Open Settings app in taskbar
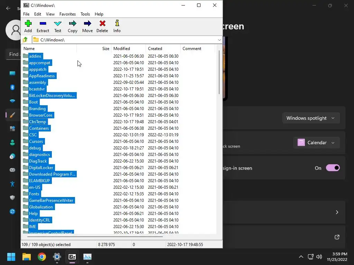This screenshot has width=354, height=265. click(57, 257)
